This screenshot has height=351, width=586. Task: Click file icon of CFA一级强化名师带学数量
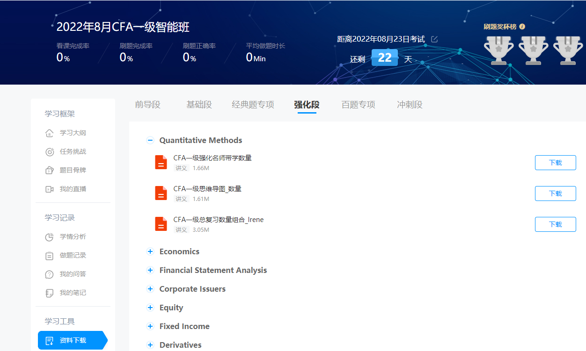pyautogui.click(x=161, y=162)
